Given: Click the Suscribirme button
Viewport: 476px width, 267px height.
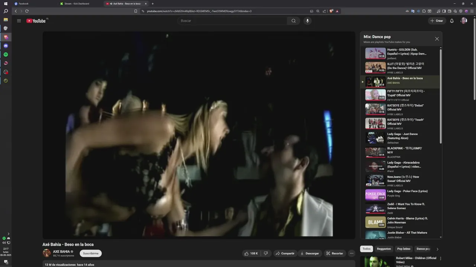Looking at the screenshot, I should [x=91, y=253].
